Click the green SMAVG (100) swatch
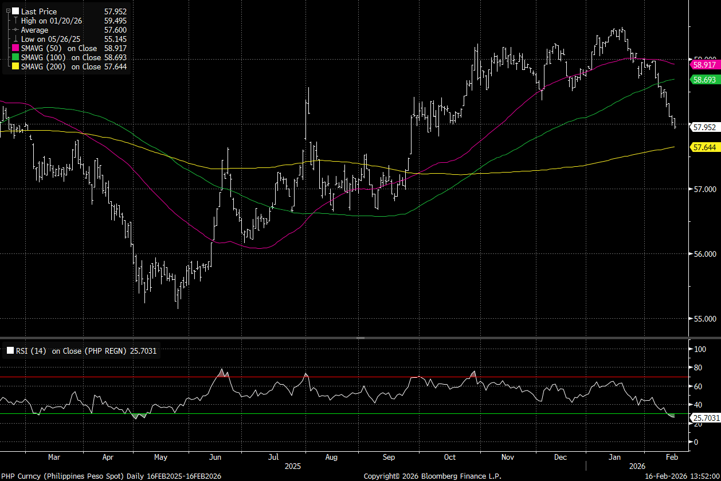 coord(15,57)
